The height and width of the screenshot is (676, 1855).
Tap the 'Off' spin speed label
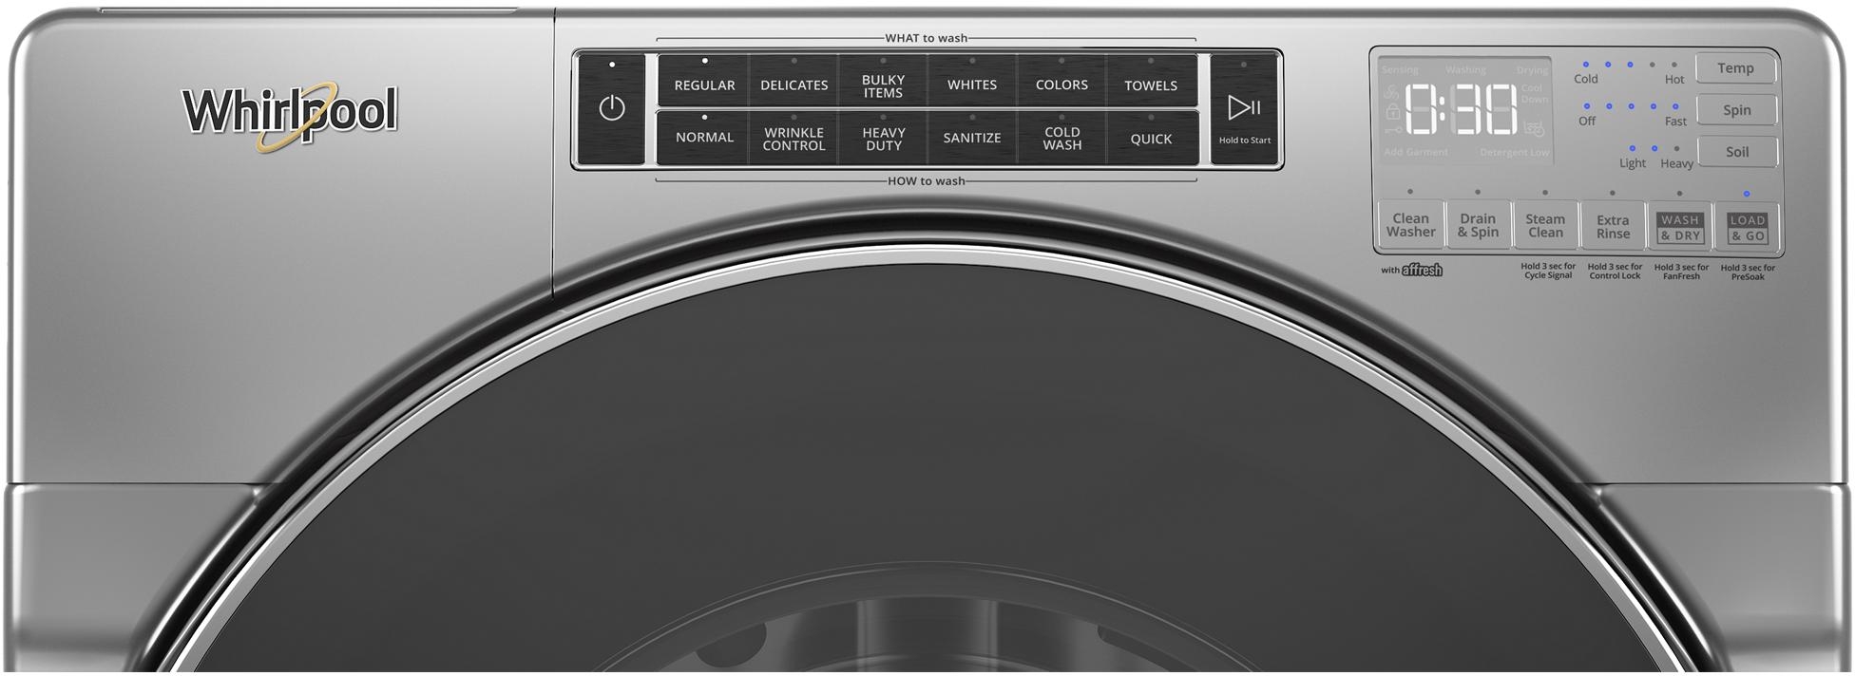click(x=1587, y=121)
